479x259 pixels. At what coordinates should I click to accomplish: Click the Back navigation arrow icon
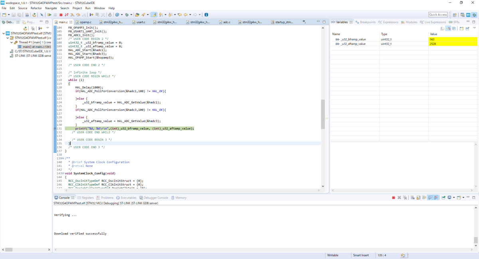click(186, 15)
